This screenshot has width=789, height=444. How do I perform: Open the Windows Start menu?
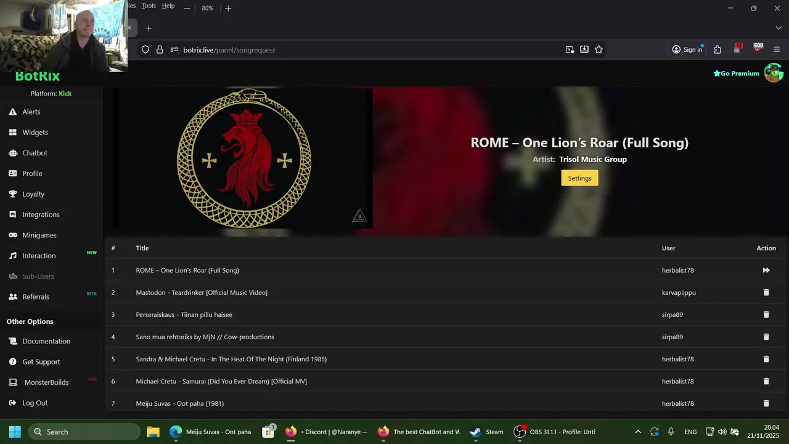[x=15, y=432]
